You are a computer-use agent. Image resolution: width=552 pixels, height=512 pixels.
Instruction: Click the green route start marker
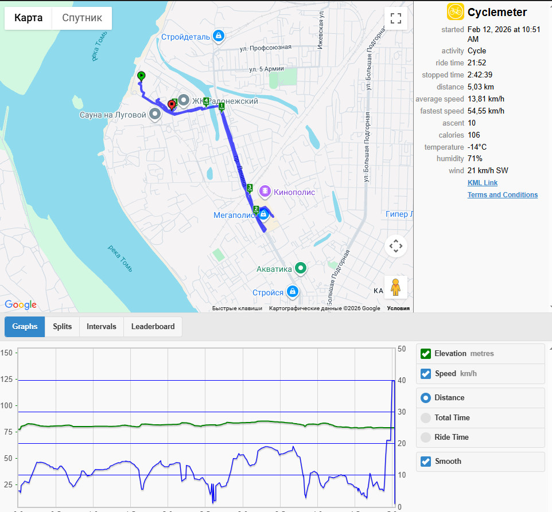click(x=141, y=76)
